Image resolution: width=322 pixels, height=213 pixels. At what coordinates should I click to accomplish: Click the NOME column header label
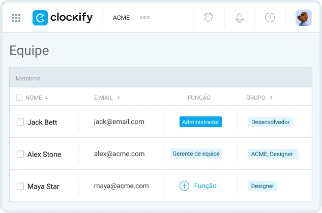(x=34, y=98)
